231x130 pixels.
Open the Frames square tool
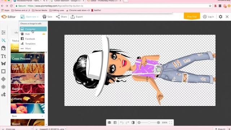pos(3,71)
